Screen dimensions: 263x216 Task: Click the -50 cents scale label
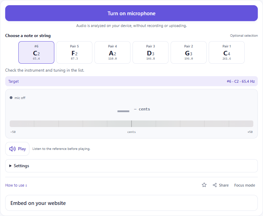click(x=13, y=132)
